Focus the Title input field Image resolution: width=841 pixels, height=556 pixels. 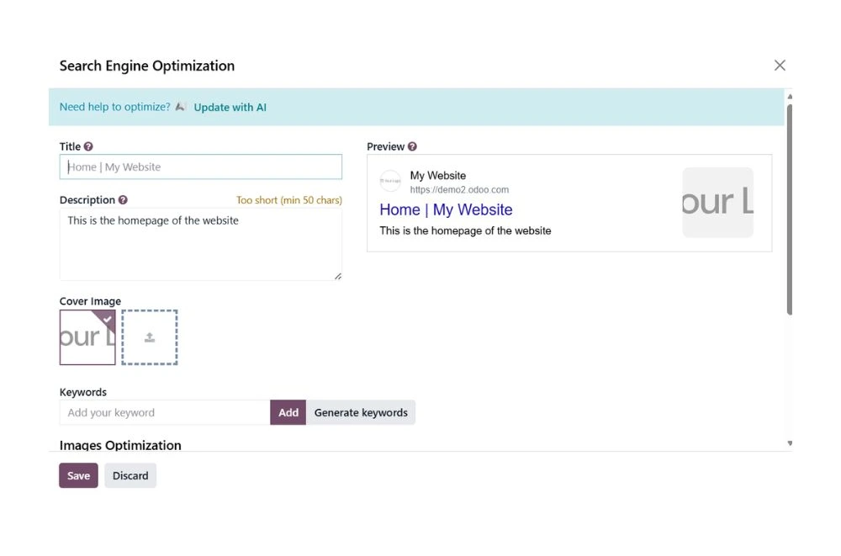(x=201, y=167)
